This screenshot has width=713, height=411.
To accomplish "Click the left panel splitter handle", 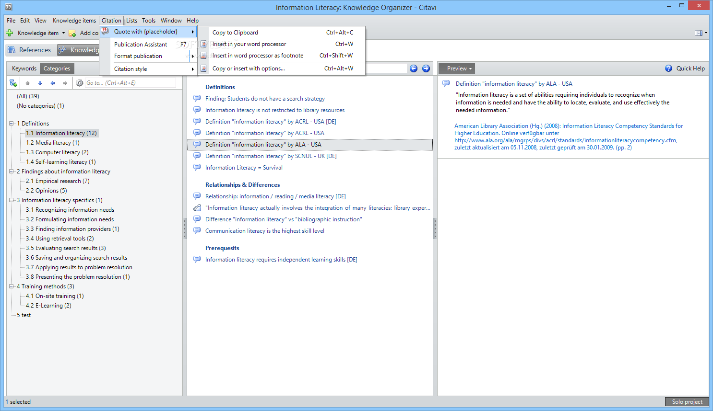I will pyautogui.click(x=185, y=229).
